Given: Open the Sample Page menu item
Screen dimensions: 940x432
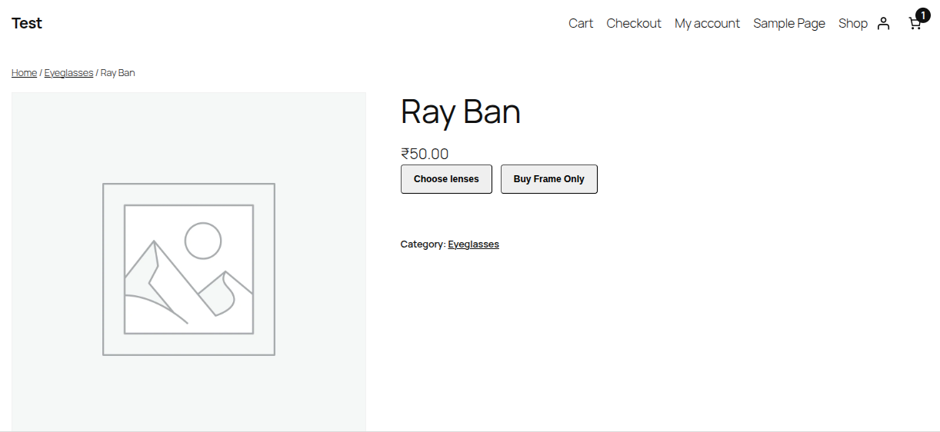Looking at the screenshot, I should coord(789,23).
